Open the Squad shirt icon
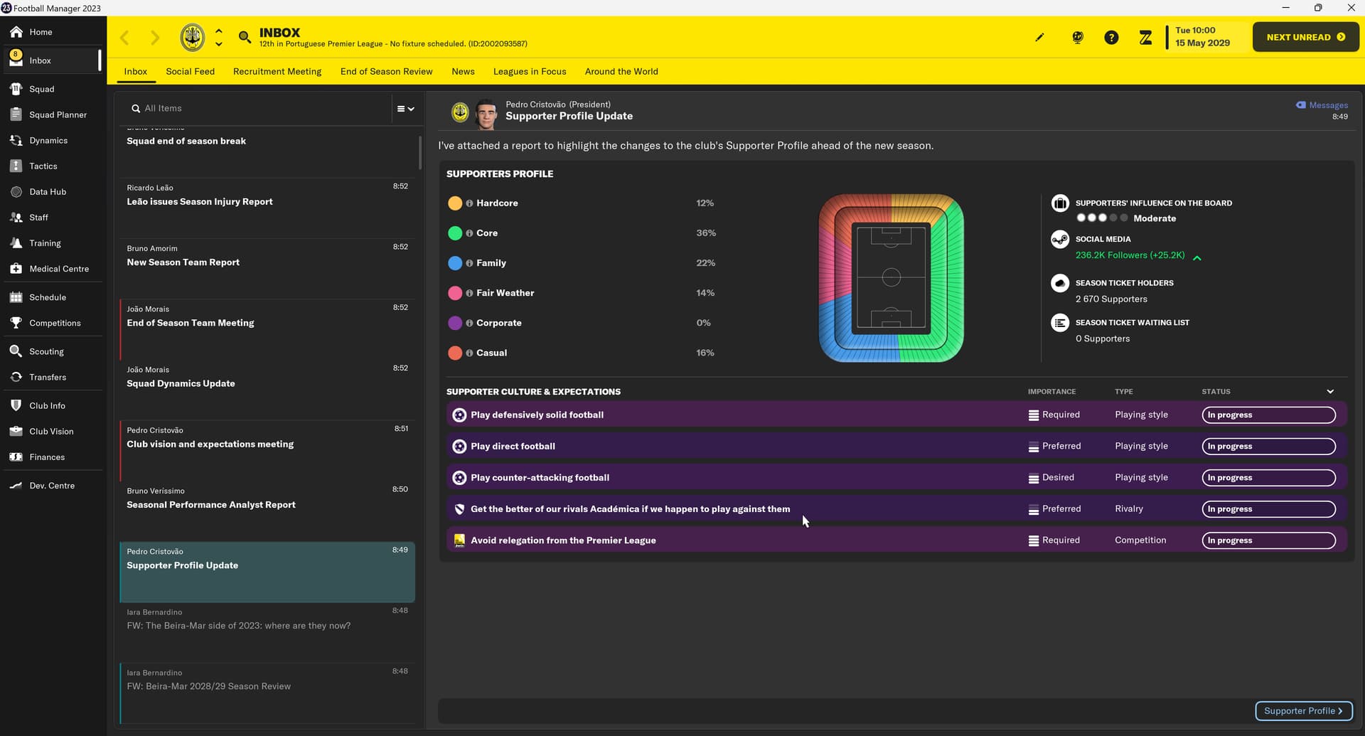 (16, 89)
